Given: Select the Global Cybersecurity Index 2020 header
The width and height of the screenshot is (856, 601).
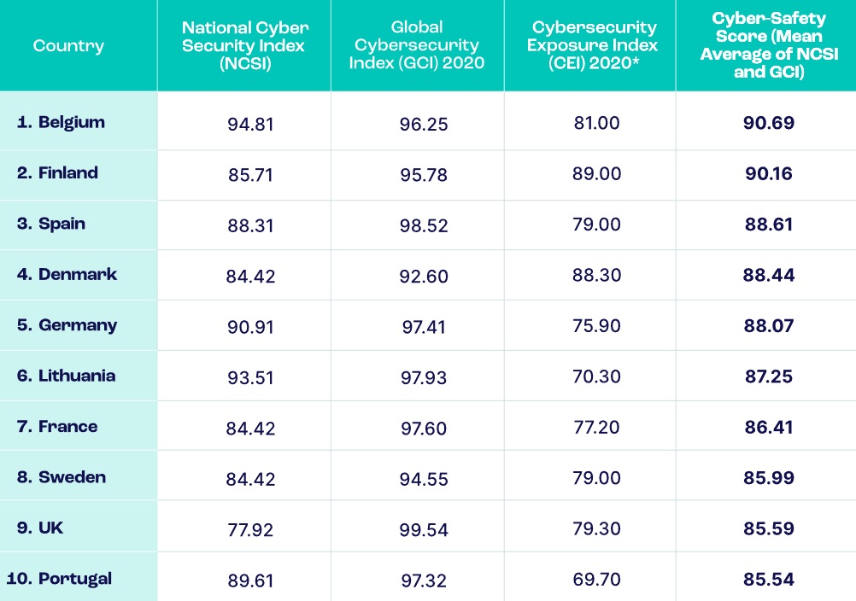Looking at the screenshot, I should 418,46.
